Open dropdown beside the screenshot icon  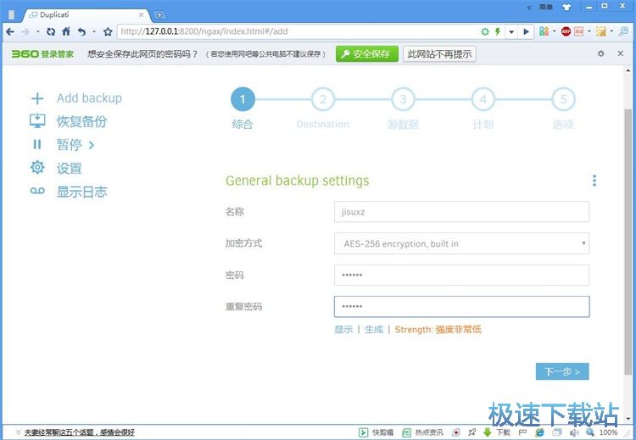click(x=611, y=31)
